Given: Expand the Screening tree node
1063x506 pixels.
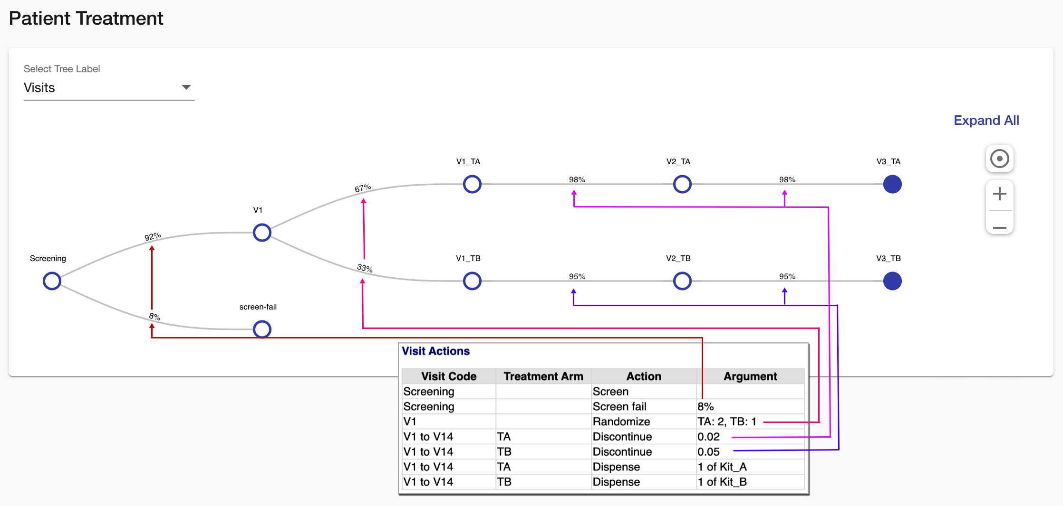Looking at the screenshot, I should pos(52,281).
